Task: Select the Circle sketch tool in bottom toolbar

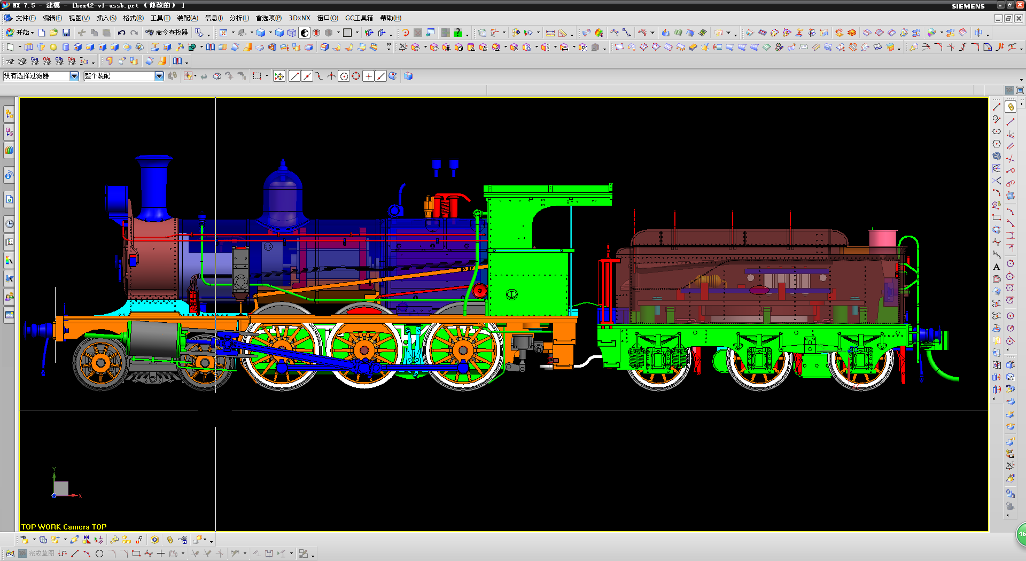Action: pos(99,554)
